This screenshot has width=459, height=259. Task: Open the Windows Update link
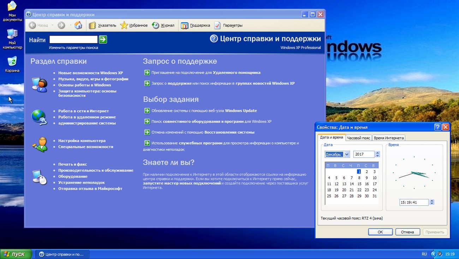point(238,110)
